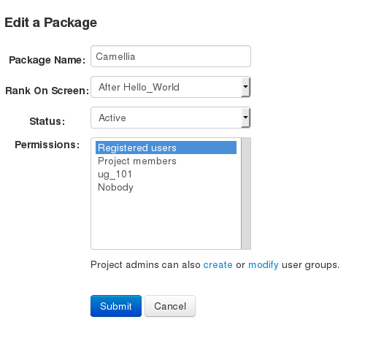Click the Package Name field containing Camellia

(171, 56)
